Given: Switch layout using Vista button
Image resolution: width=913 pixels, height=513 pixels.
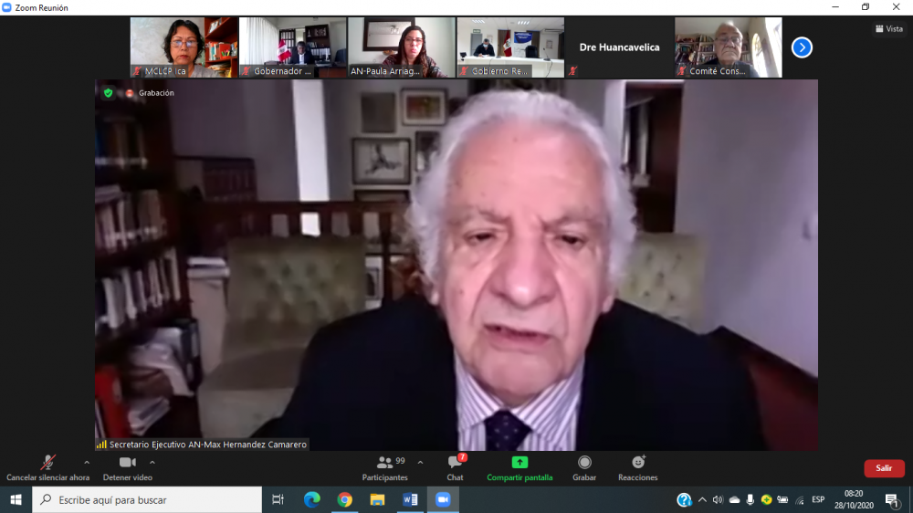Looking at the screenshot, I should point(889,29).
